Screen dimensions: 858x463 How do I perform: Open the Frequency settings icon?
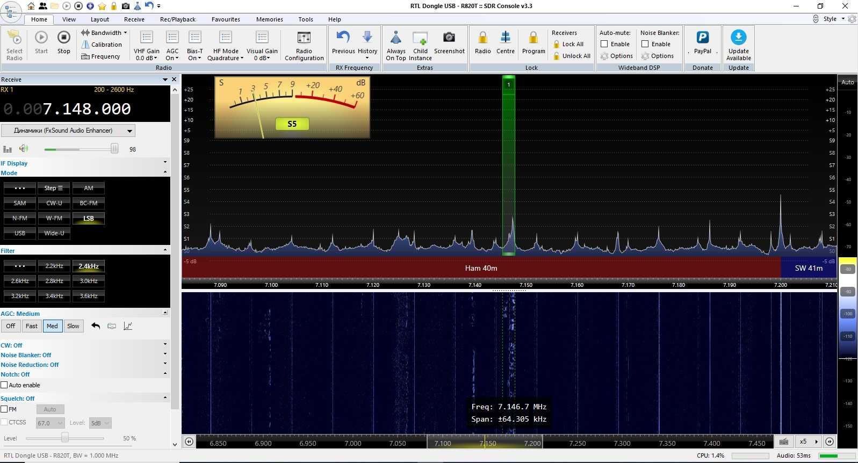point(100,56)
